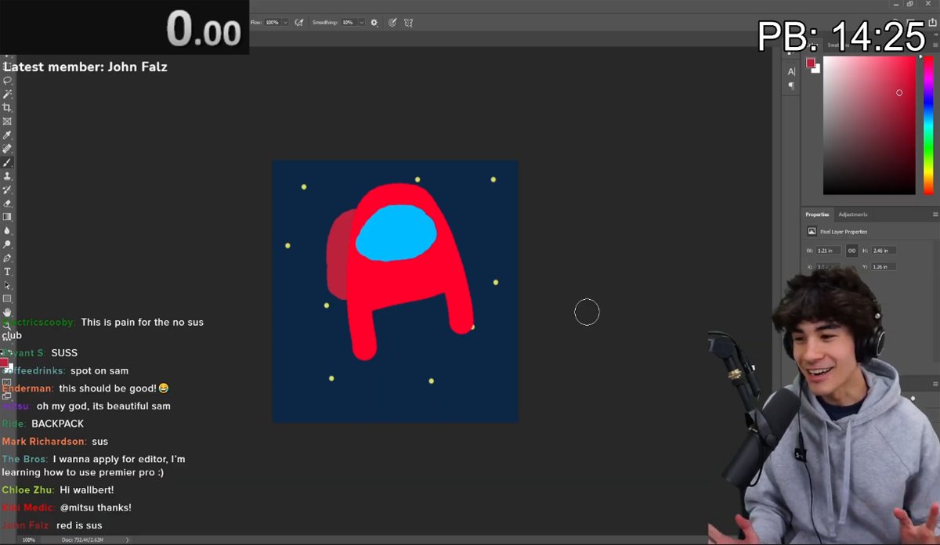Select the Pen tool
The height and width of the screenshot is (545, 940).
point(8,258)
